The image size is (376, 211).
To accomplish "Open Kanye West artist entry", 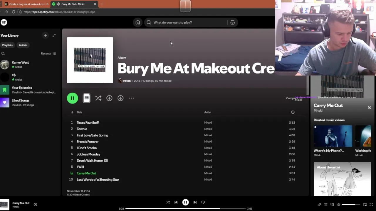I will click(30, 64).
